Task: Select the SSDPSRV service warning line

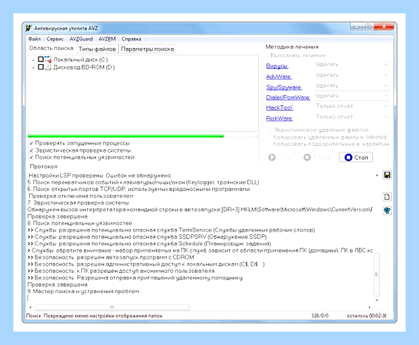Action: point(147,237)
